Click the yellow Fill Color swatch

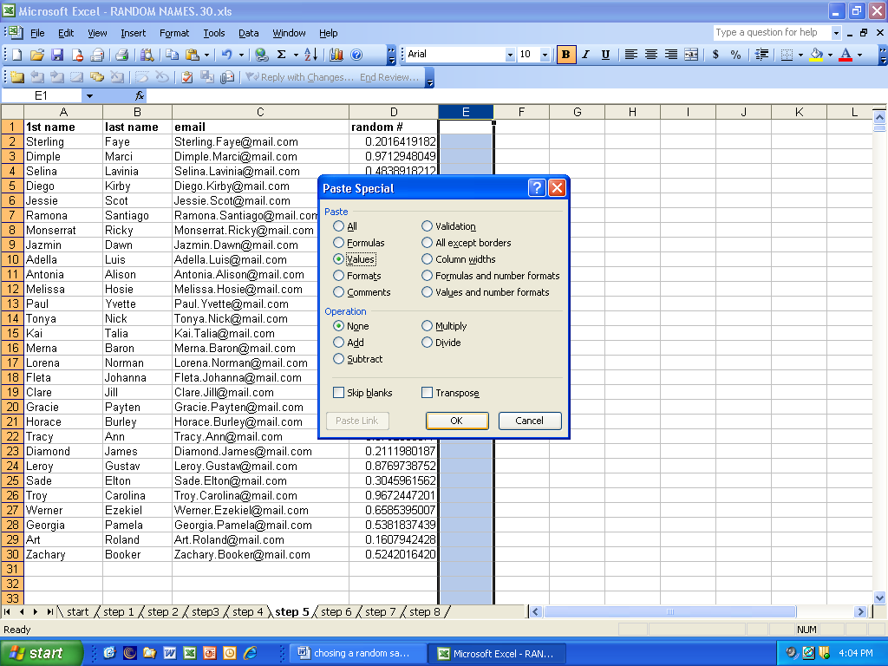pos(816,55)
